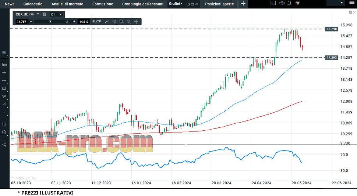This screenshot has height=196, width=357.
Task: Click the volume input field showing 7
Action: 50,22
